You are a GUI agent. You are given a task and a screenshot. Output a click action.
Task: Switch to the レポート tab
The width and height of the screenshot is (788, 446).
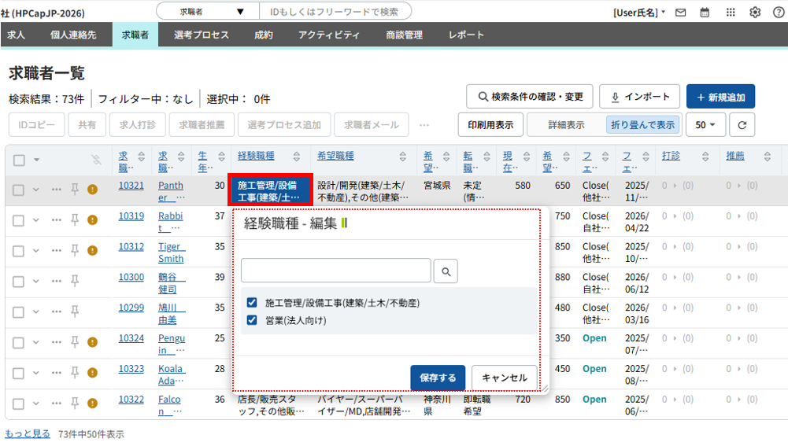pyautogui.click(x=466, y=35)
